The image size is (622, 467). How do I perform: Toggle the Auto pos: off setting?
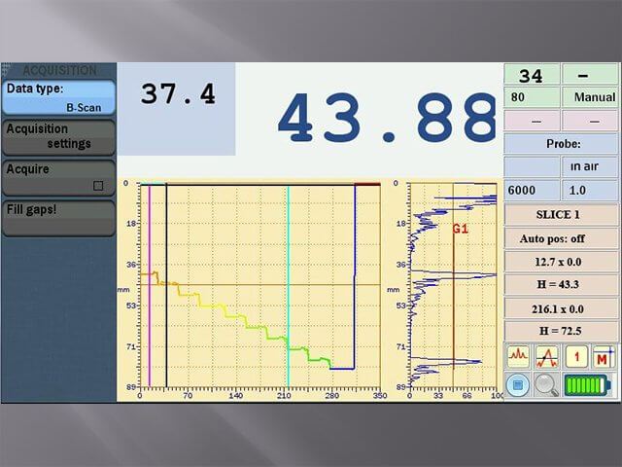561,238
